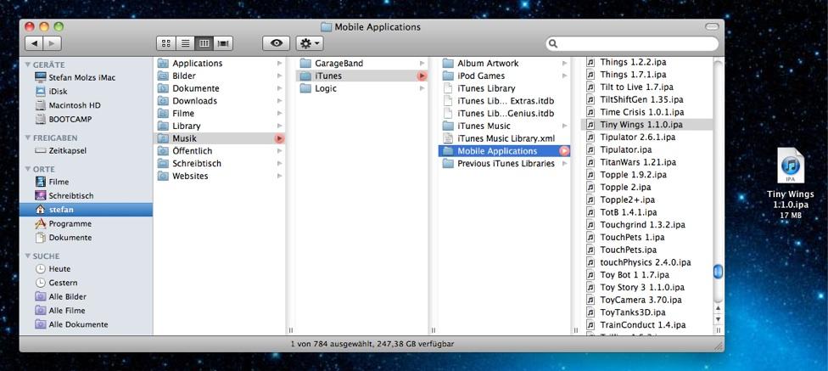
Task: Open iDisk in the sidebar
Action: (86, 91)
